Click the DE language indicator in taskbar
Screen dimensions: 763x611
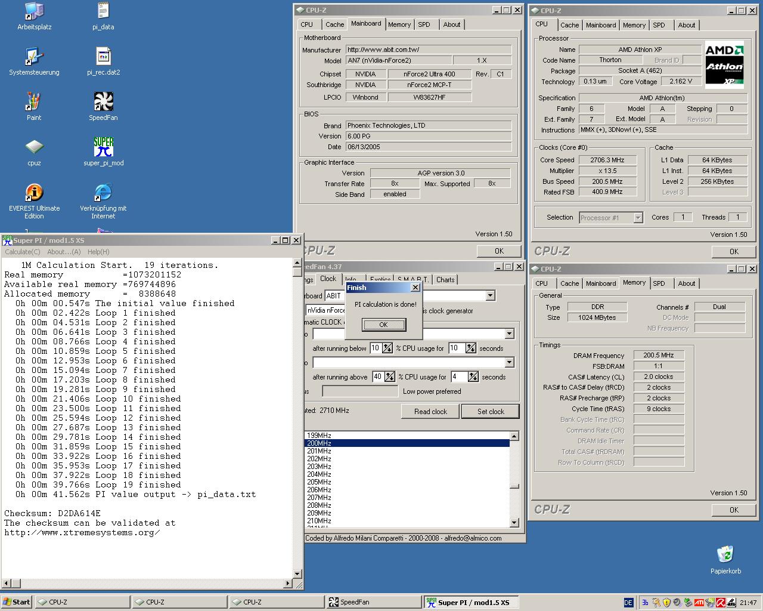point(628,603)
